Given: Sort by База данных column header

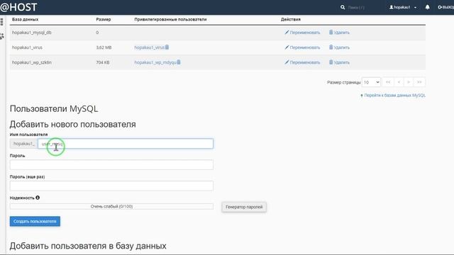Looking at the screenshot, I should [x=26, y=19].
